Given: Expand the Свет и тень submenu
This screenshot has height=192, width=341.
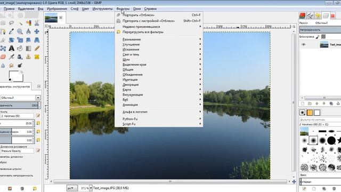Looking at the screenshot, I should click(159, 54).
